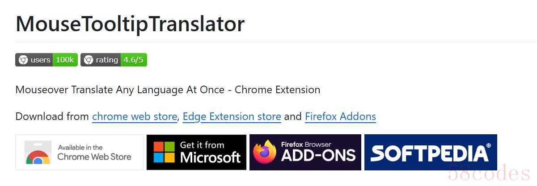The height and width of the screenshot is (186, 537).
Task: Click 'Available in the Chrome Web Store' banner
Action: (x=80, y=153)
